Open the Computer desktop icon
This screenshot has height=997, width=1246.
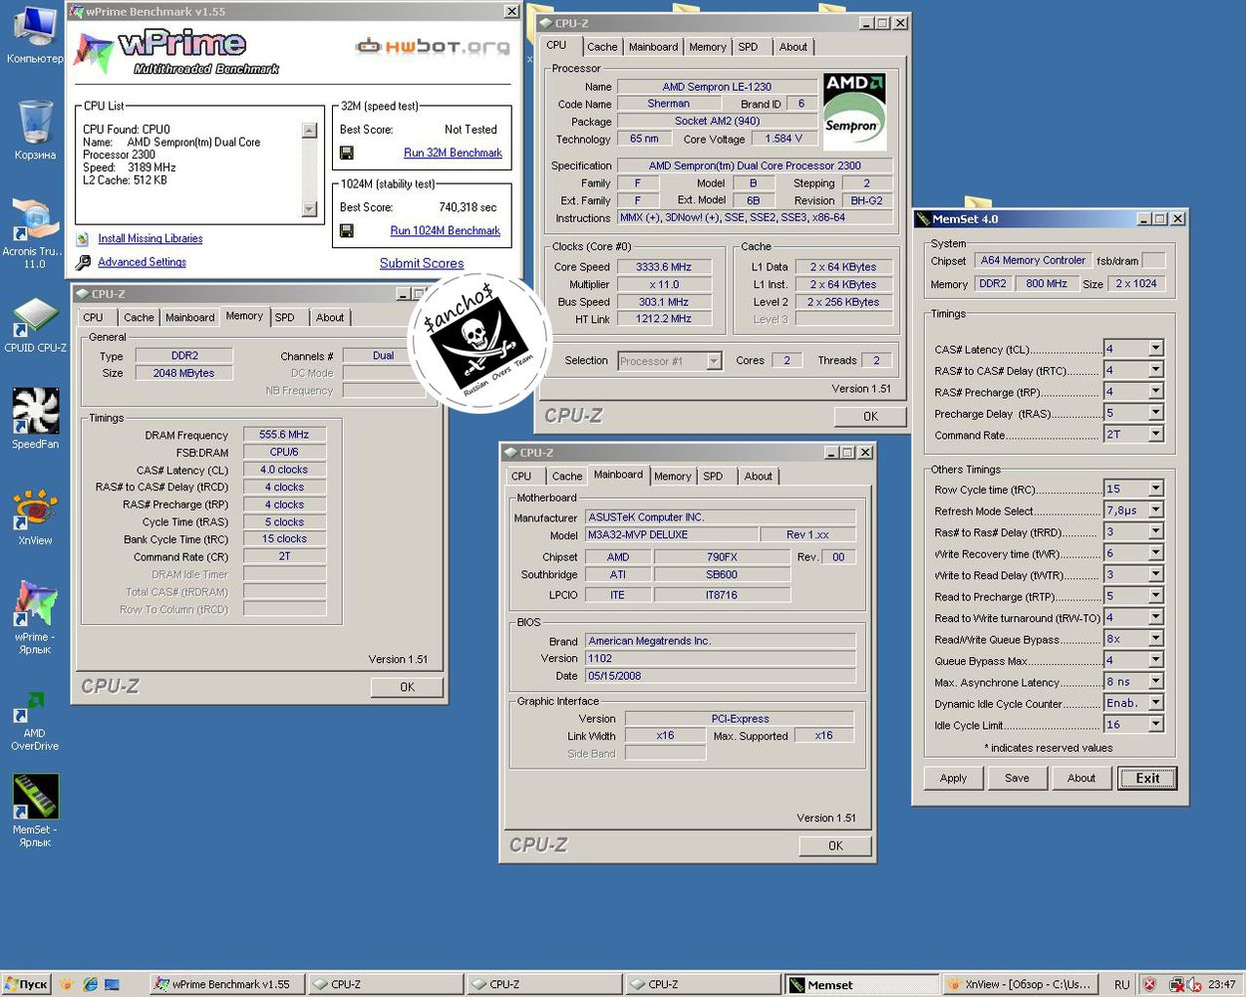35,33
